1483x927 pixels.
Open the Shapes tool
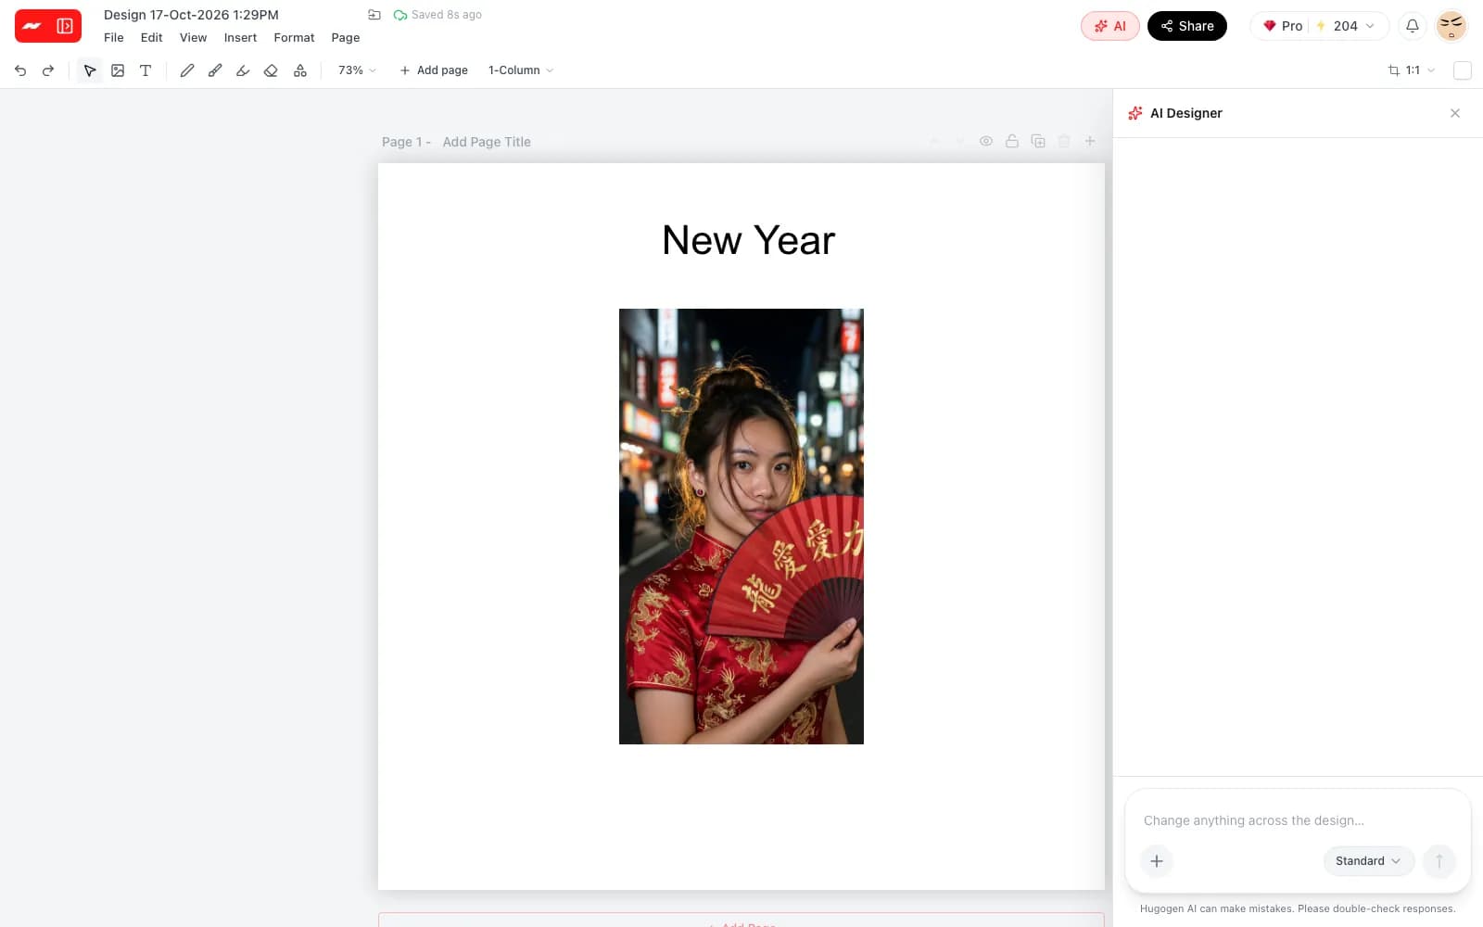tap(300, 70)
